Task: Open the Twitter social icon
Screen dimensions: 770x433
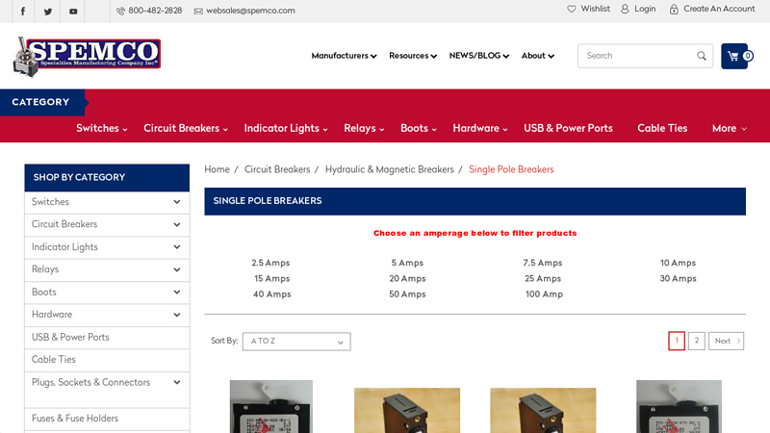Action: [x=47, y=12]
